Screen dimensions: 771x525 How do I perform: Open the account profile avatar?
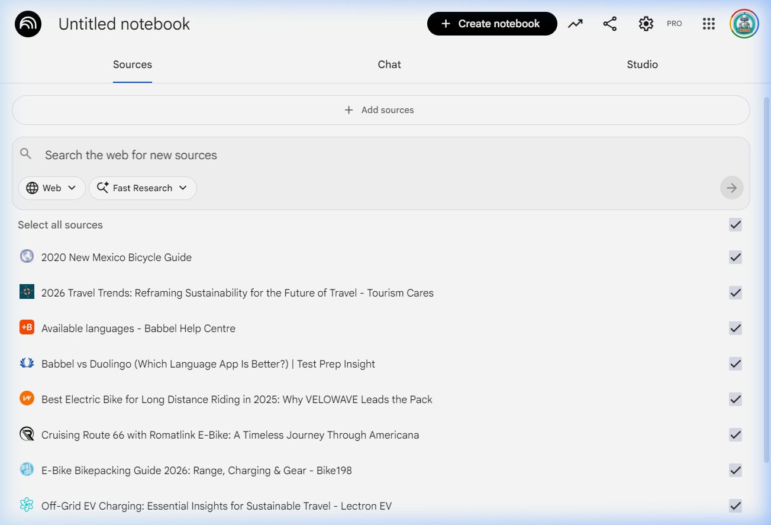point(744,24)
